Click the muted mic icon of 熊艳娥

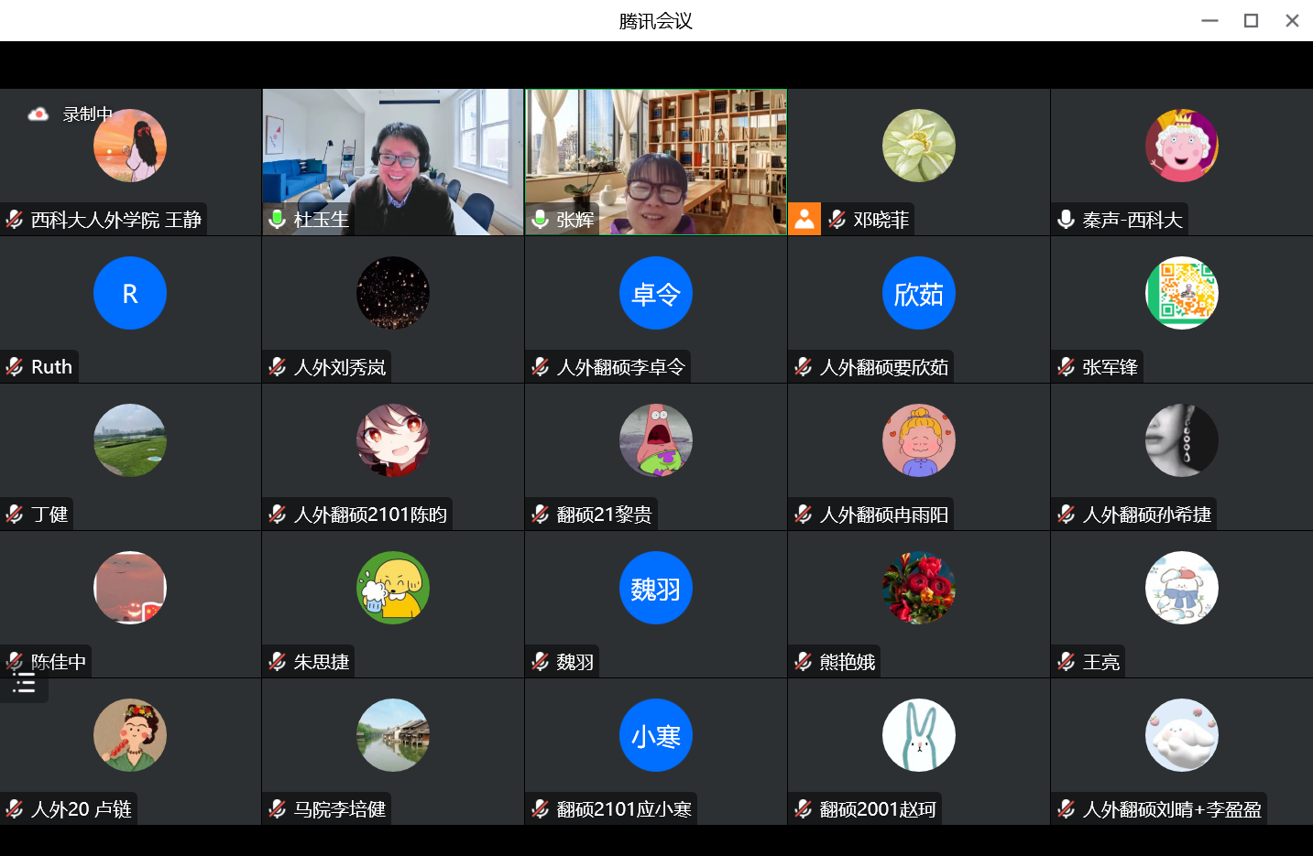tap(804, 661)
